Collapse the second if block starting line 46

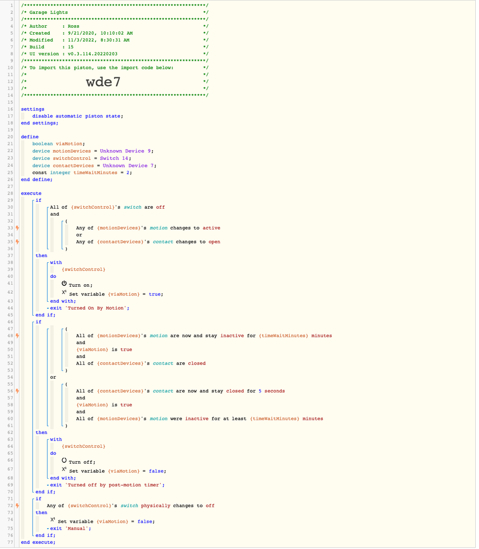(x=34, y=322)
